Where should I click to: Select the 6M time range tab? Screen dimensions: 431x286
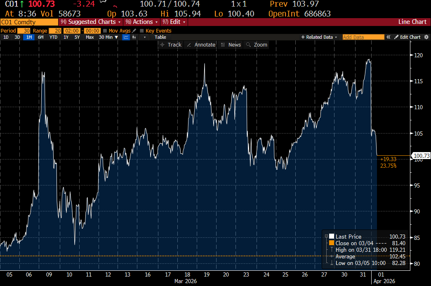41,37
